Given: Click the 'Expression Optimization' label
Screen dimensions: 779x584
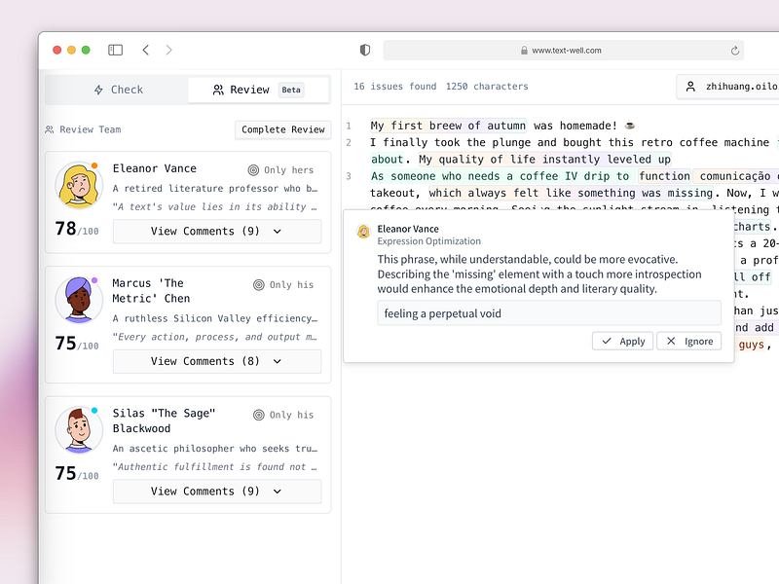Looking at the screenshot, I should click(428, 241).
